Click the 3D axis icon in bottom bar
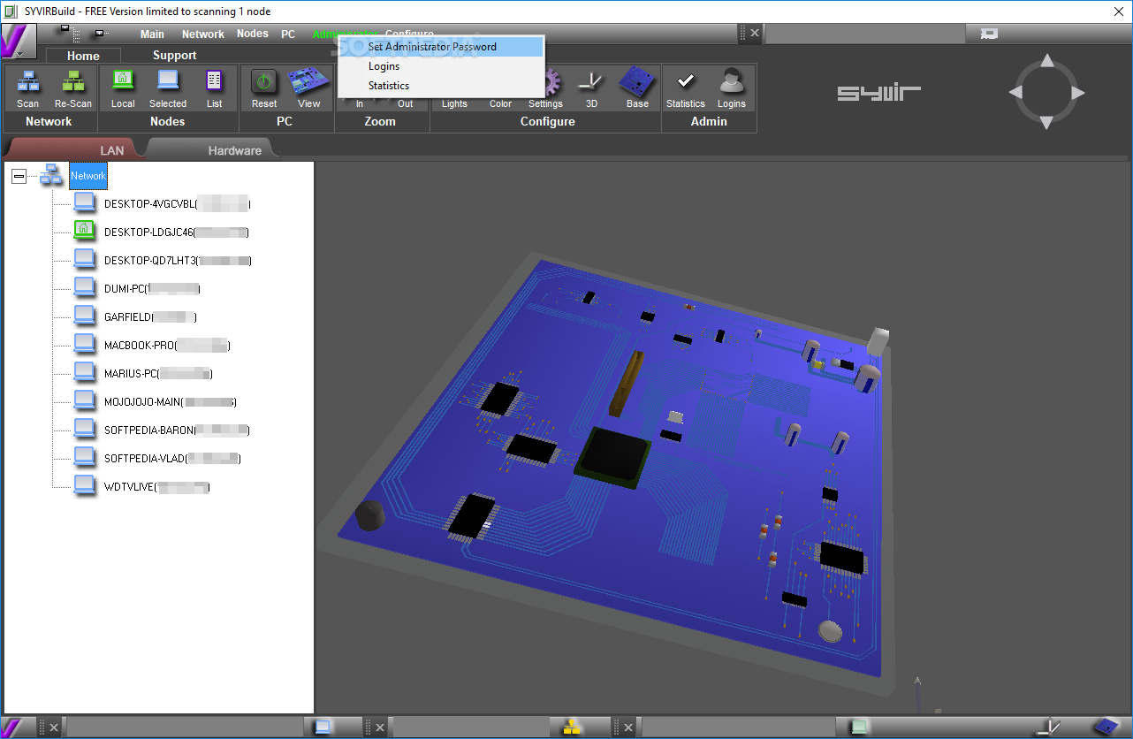Screen dimensions: 1133x739 pos(1049,728)
